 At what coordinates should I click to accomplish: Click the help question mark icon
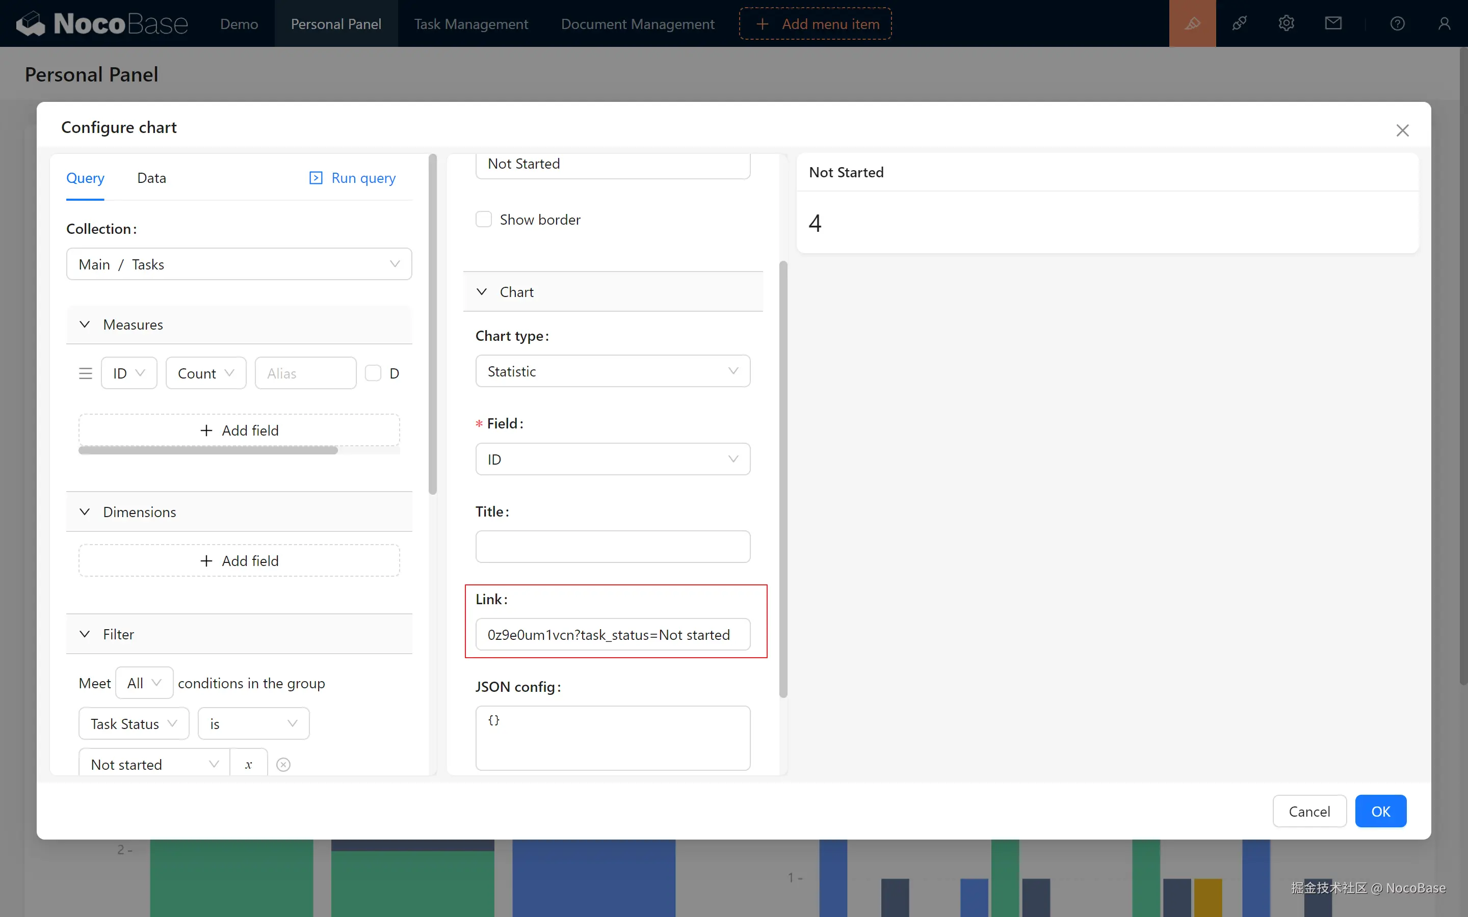pyautogui.click(x=1397, y=23)
